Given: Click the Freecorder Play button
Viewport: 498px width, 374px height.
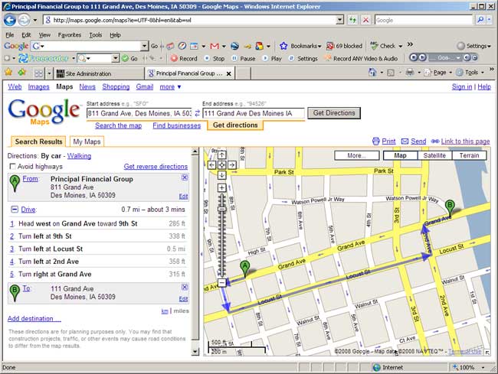Looking at the screenshot, I should tap(272, 59).
